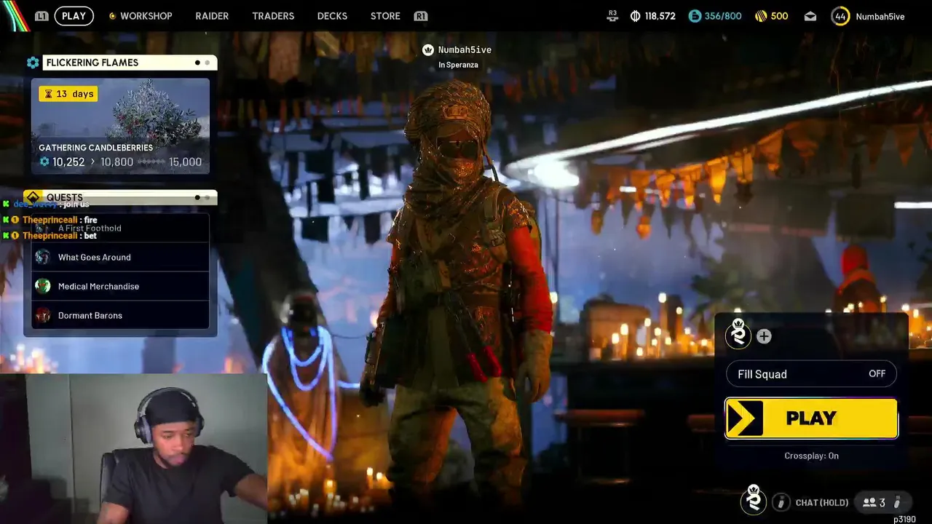932x524 pixels.
Task: Open the DECKS tab
Action: pyautogui.click(x=332, y=16)
